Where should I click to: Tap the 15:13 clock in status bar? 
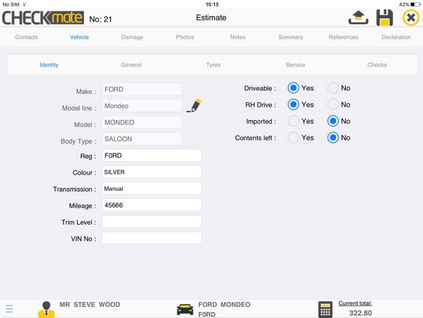click(212, 5)
